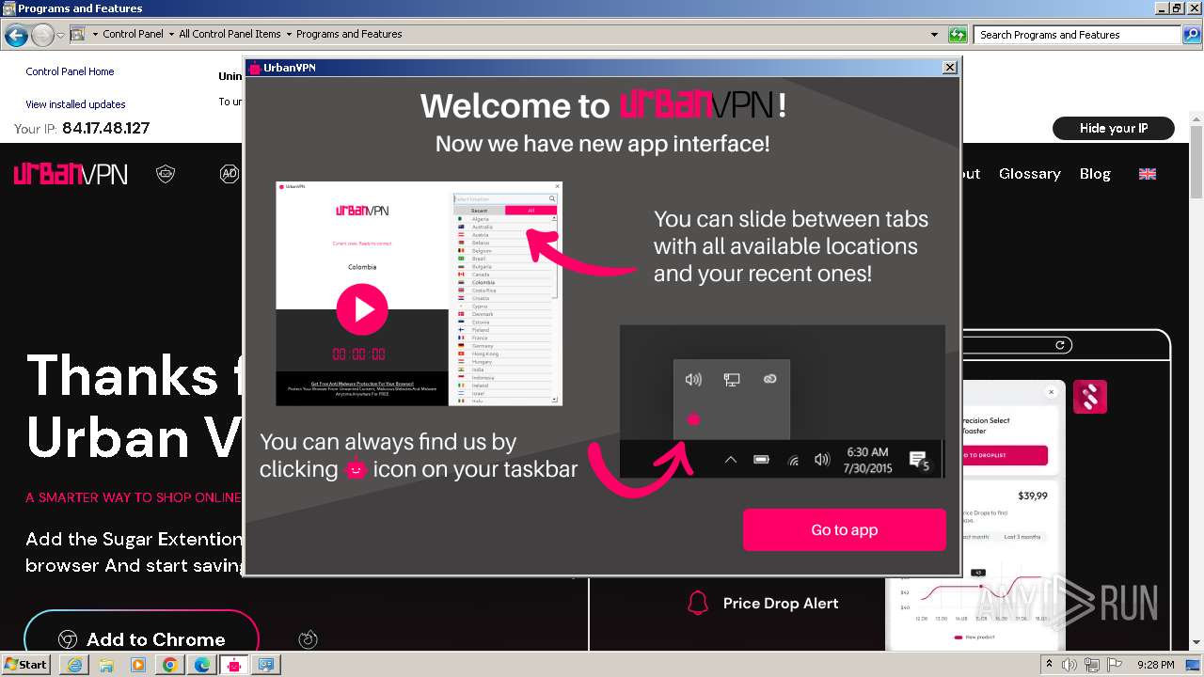
Task: Open View installed updates link
Action: coord(75,104)
